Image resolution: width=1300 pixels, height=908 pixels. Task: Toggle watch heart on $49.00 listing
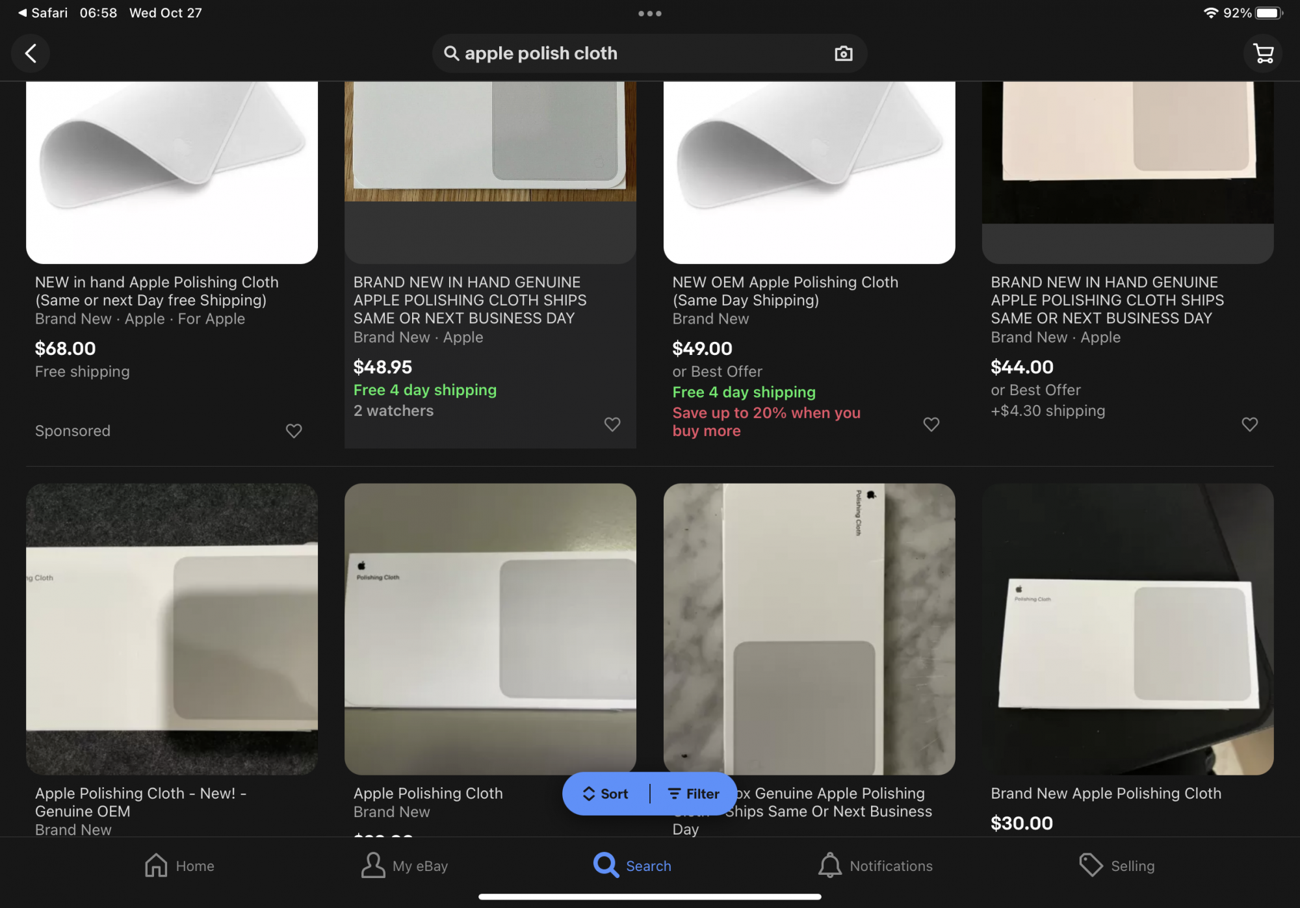tap(931, 424)
